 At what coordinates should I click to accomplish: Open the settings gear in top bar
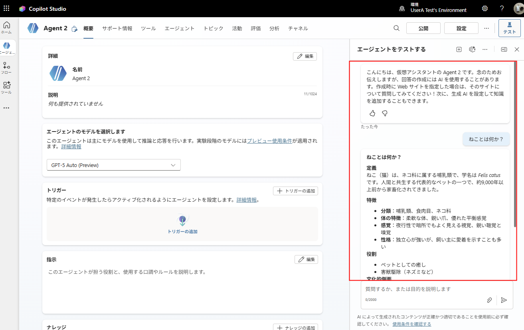(x=485, y=8)
